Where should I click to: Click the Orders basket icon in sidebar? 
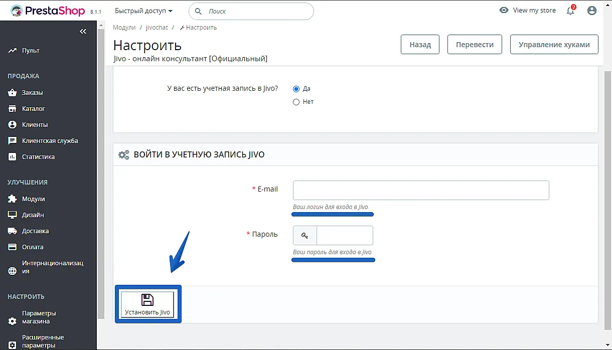13,93
